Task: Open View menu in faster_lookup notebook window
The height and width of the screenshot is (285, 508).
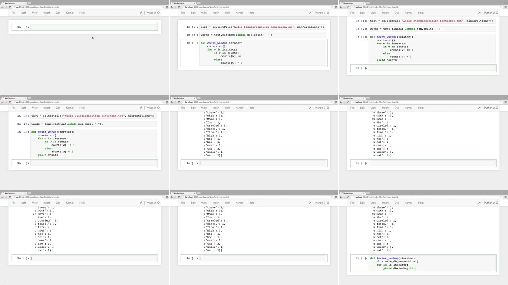Action: [373, 203]
